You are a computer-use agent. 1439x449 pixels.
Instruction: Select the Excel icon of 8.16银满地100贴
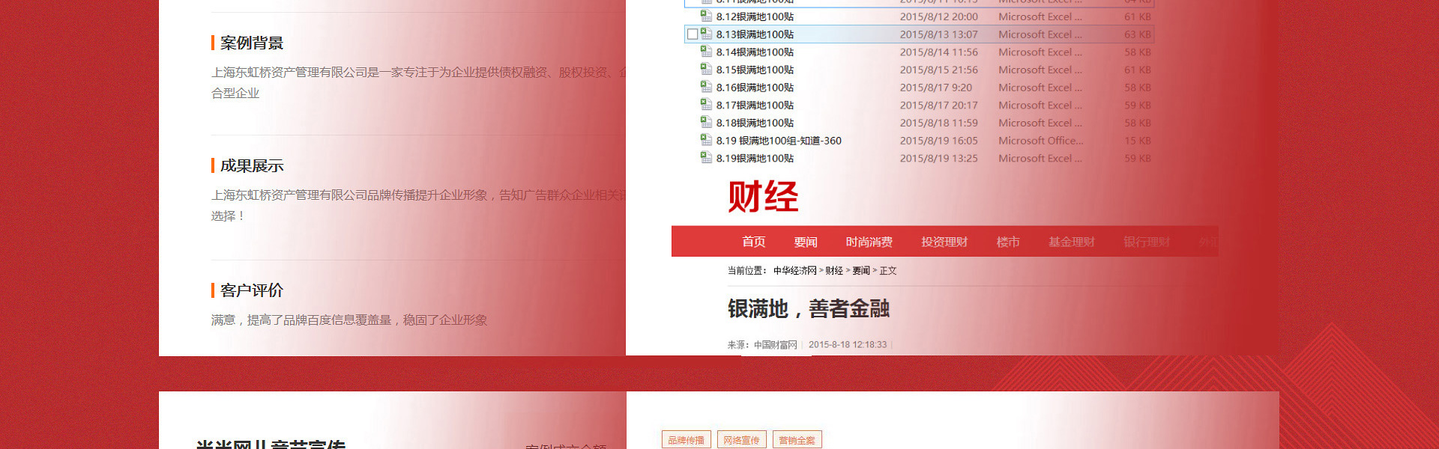click(x=706, y=87)
